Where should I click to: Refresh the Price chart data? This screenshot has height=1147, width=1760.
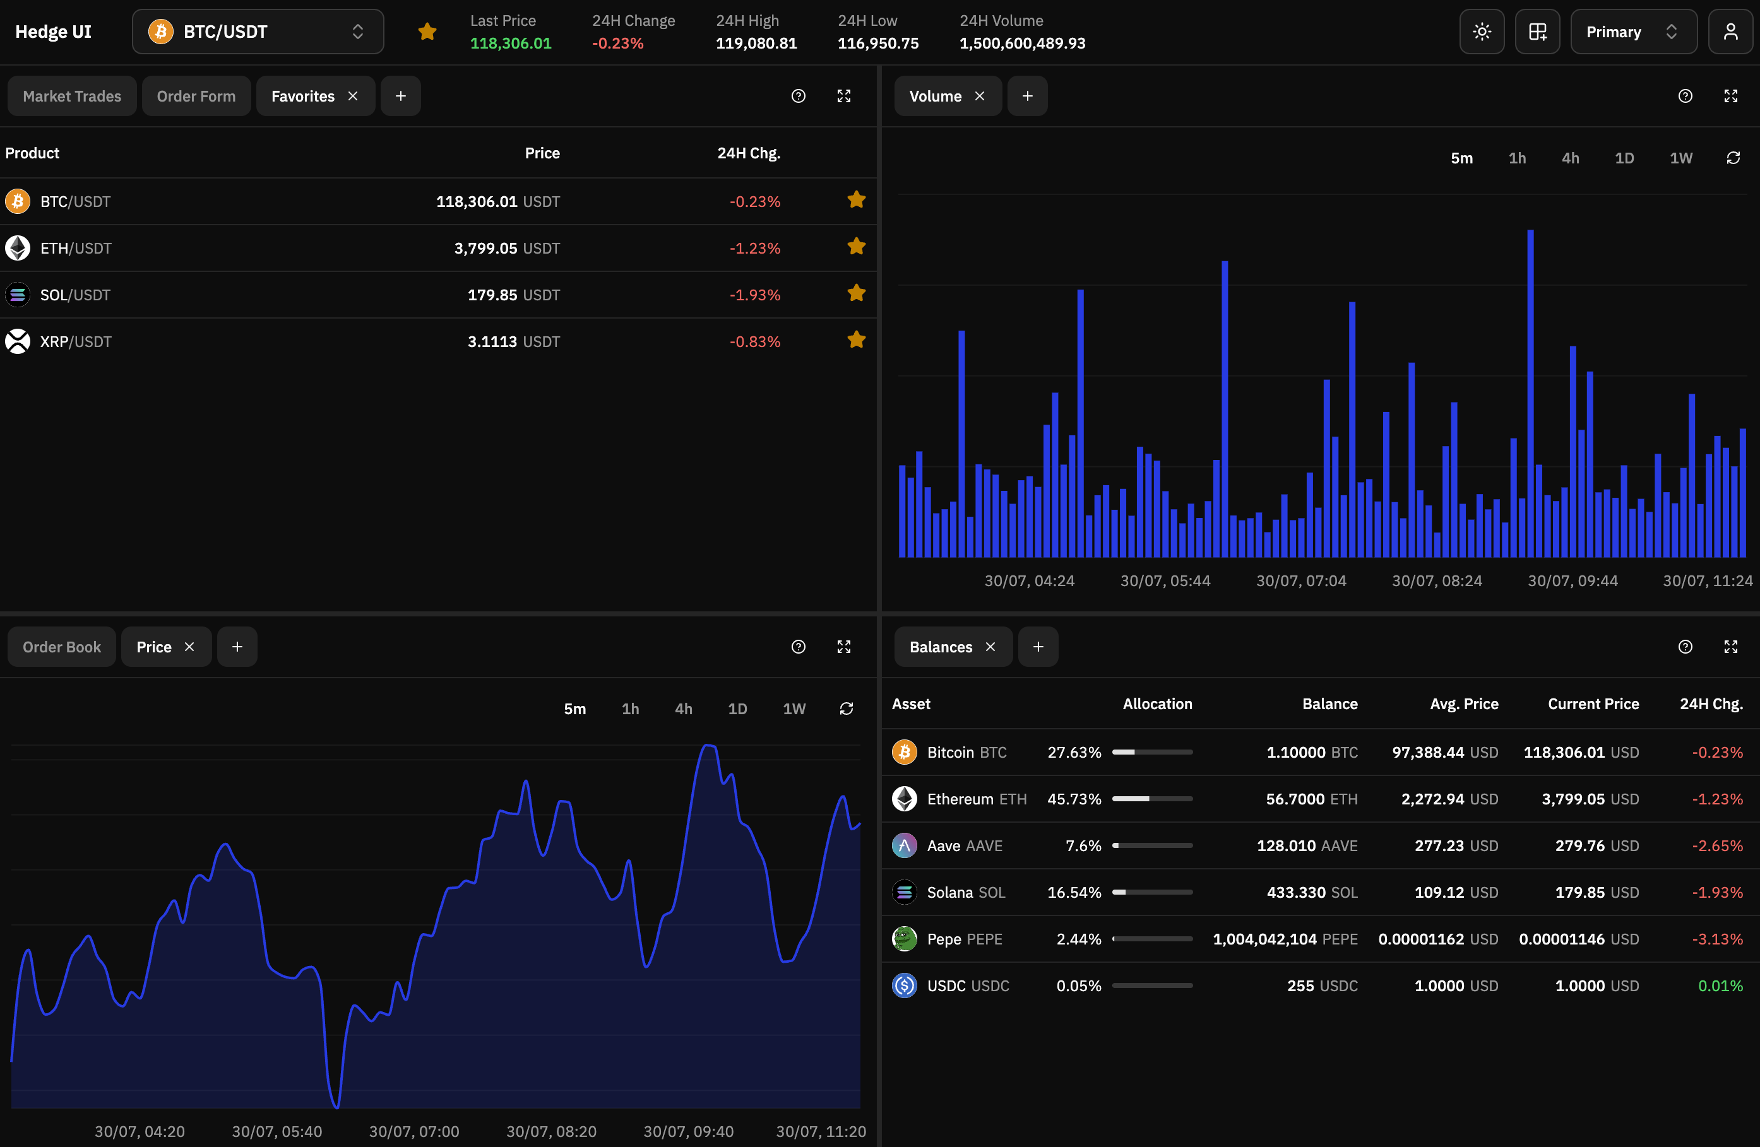[846, 709]
